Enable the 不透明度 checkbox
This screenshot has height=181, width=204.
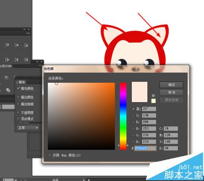point(18,113)
